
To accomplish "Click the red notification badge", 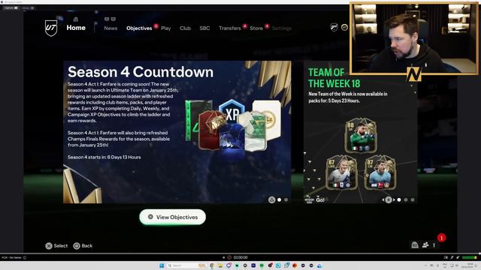I will pos(441,238).
